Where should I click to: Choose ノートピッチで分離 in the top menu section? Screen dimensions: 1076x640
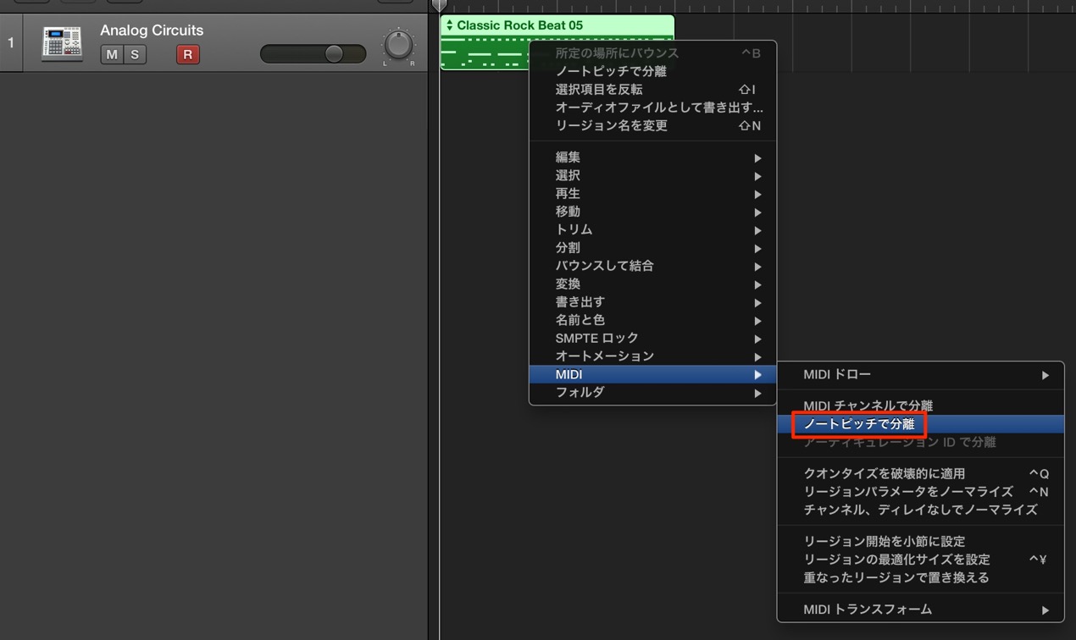tap(652, 71)
